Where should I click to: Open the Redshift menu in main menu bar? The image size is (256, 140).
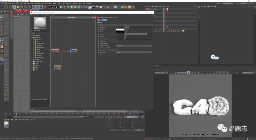coord(75,3)
